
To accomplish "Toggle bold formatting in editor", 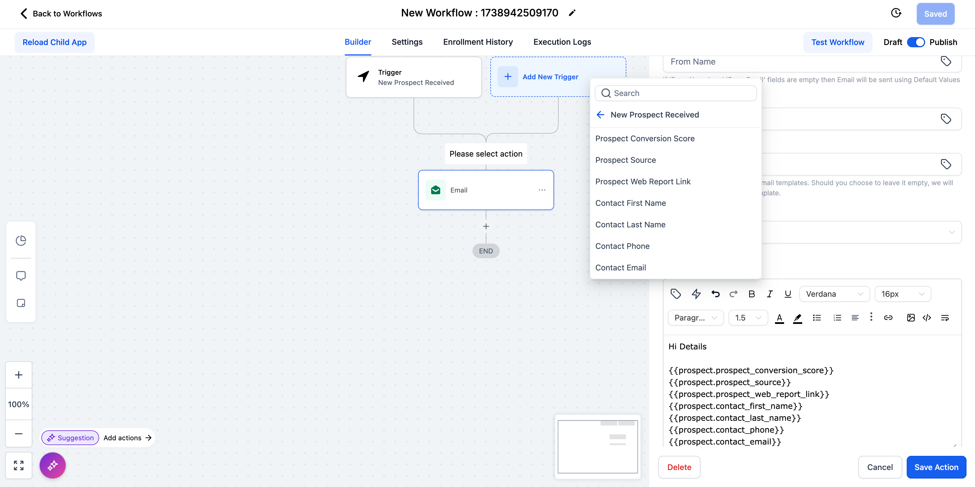I will tap(752, 294).
